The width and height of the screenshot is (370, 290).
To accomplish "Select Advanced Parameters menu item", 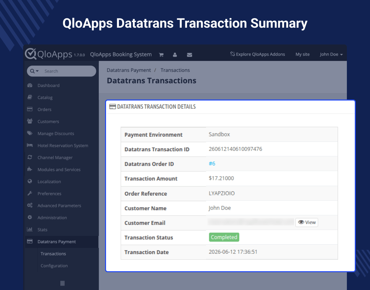I will click(x=59, y=206).
